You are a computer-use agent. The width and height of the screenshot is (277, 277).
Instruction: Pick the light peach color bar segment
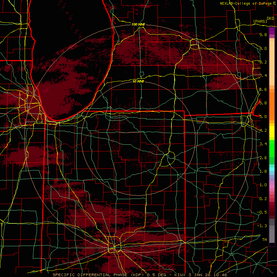[272, 63]
